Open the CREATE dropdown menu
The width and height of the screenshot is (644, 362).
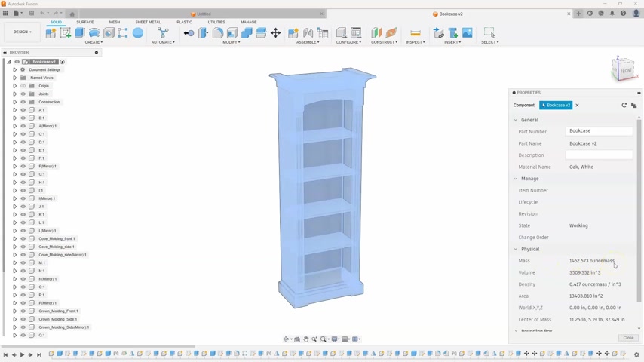(94, 42)
